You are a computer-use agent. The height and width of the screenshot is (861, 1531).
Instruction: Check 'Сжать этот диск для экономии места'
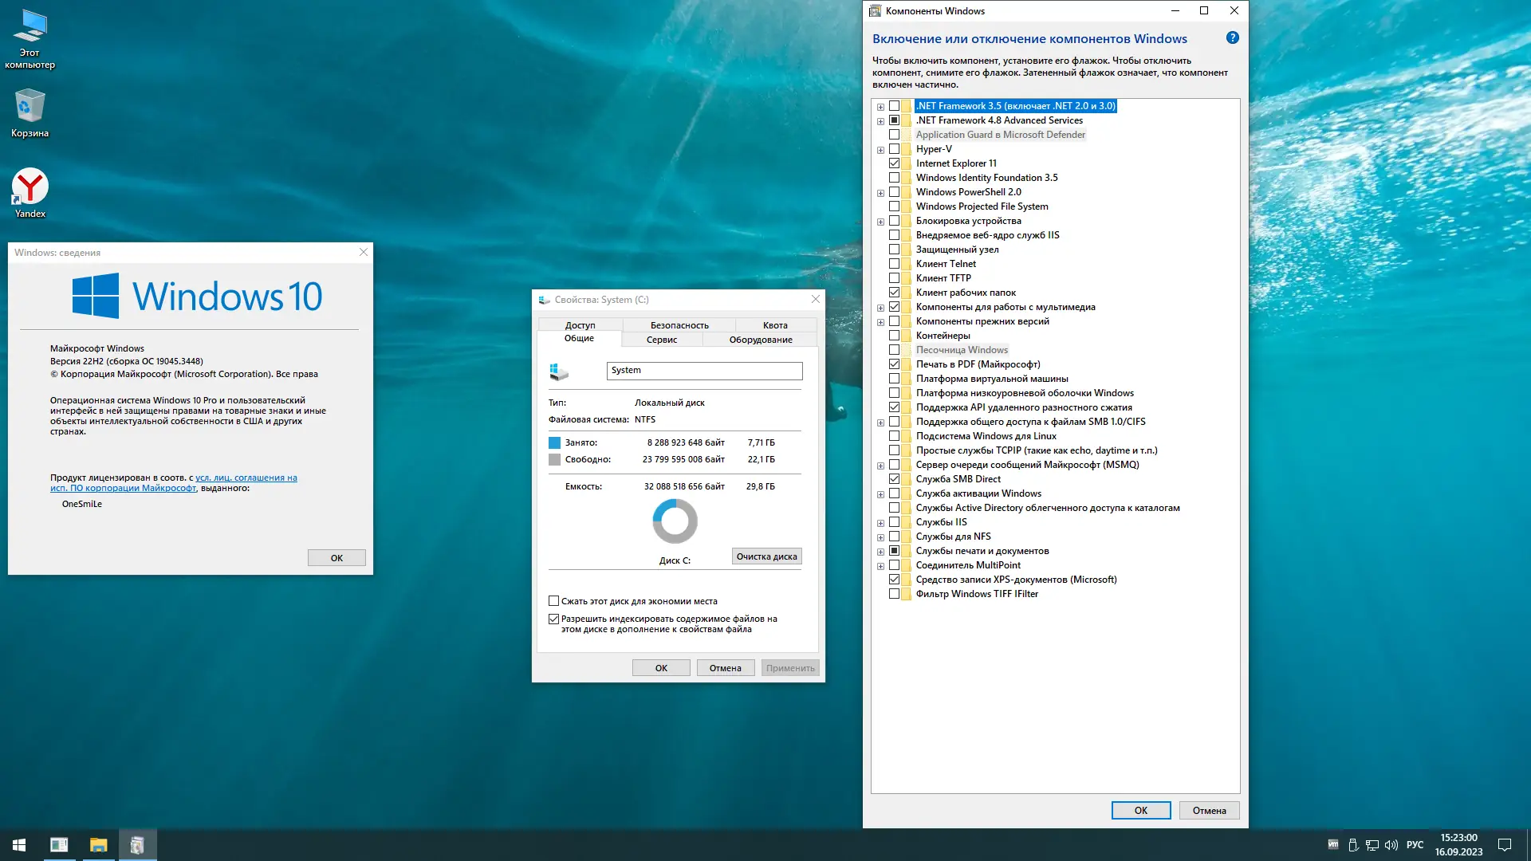pyautogui.click(x=553, y=601)
